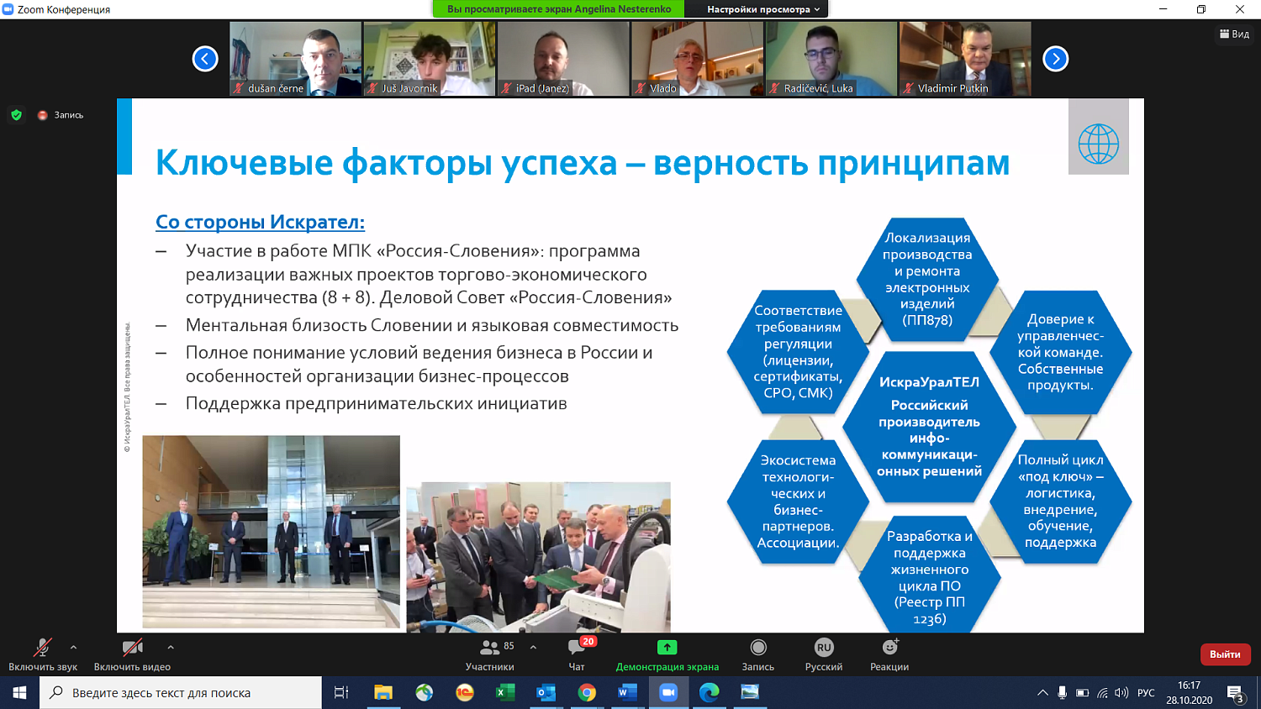Show previous participant thumbnails with left arrow
Viewport: 1261px width, 709px height.
pos(205,59)
